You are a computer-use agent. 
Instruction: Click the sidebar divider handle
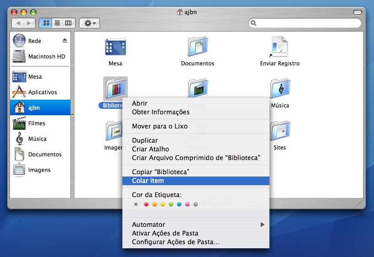pos(72,115)
